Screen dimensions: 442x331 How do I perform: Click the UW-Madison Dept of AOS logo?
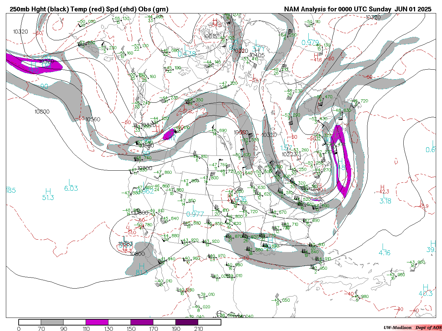click(412, 328)
